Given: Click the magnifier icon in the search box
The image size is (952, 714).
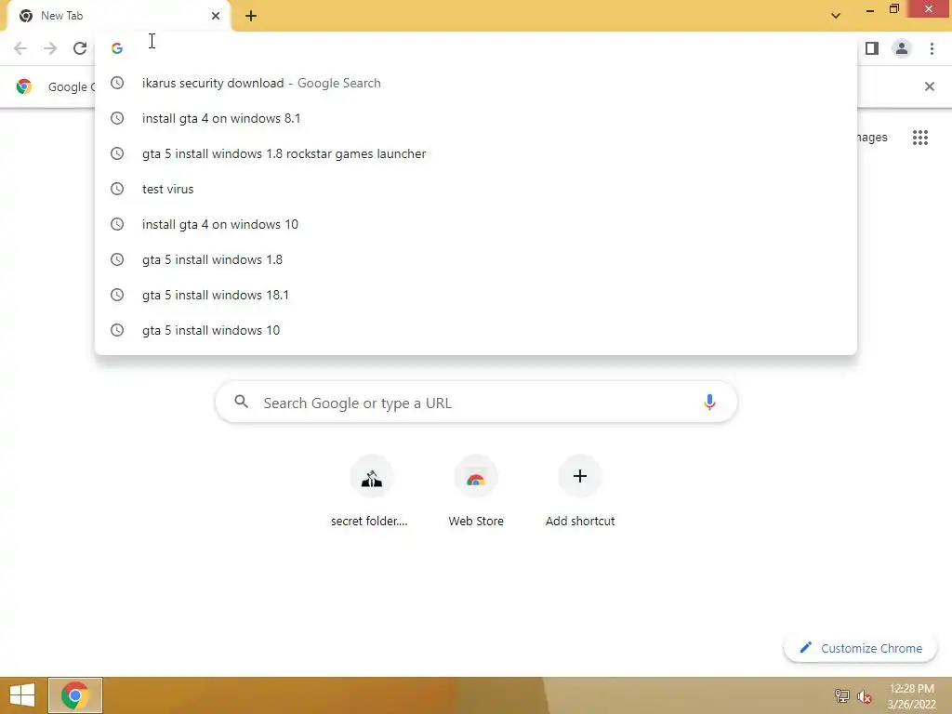Looking at the screenshot, I should click(241, 402).
